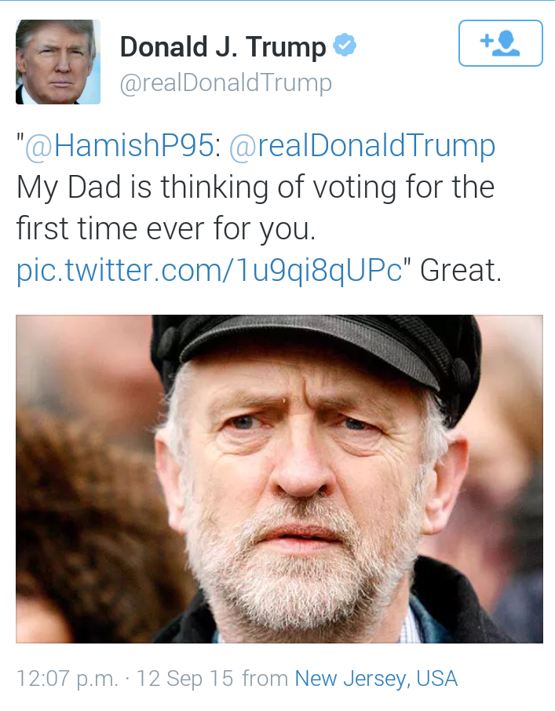555x711 pixels.
Task: Open the Donald J. Trump display name
Action: (222, 47)
